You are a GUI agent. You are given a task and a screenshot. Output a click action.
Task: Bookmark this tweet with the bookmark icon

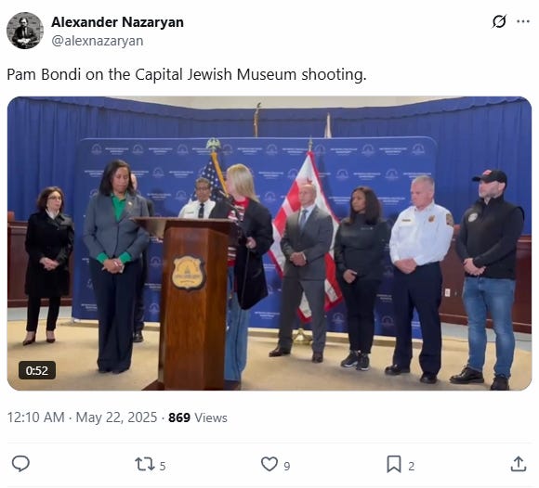[x=394, y=464]
